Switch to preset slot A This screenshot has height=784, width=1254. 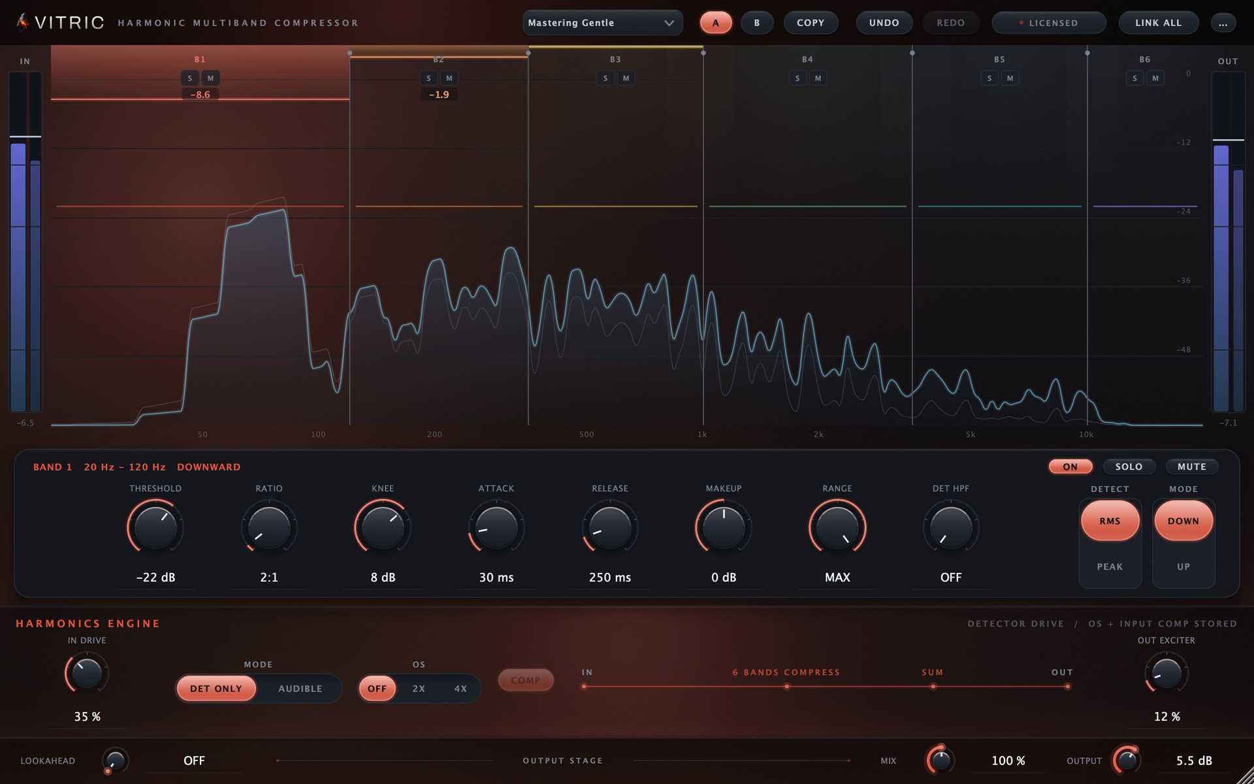pyautogui.click(x=715, y=23)
